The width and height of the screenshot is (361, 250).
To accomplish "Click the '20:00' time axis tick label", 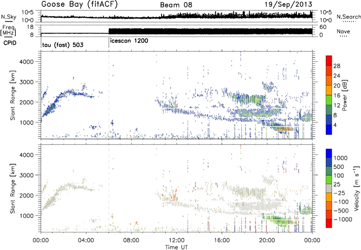I will pos(267,241).
